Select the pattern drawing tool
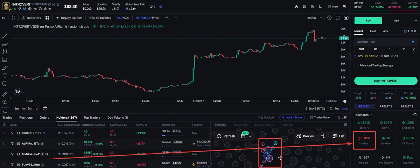Image resolution: width=420 pixels, height=168 pixels. pos(5,52)
